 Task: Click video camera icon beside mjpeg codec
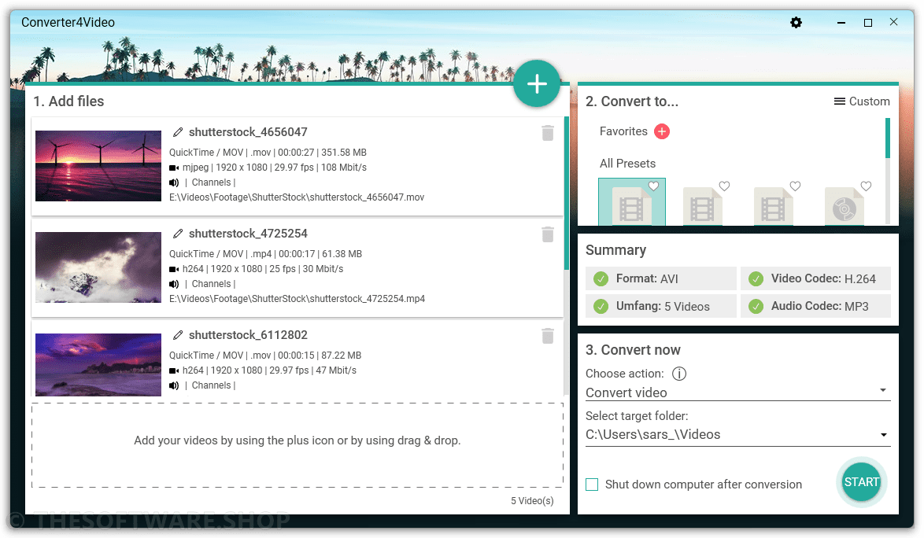(174, 168)
